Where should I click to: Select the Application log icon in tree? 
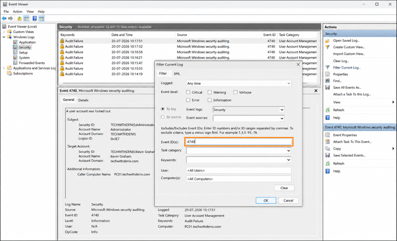point(16,42)
